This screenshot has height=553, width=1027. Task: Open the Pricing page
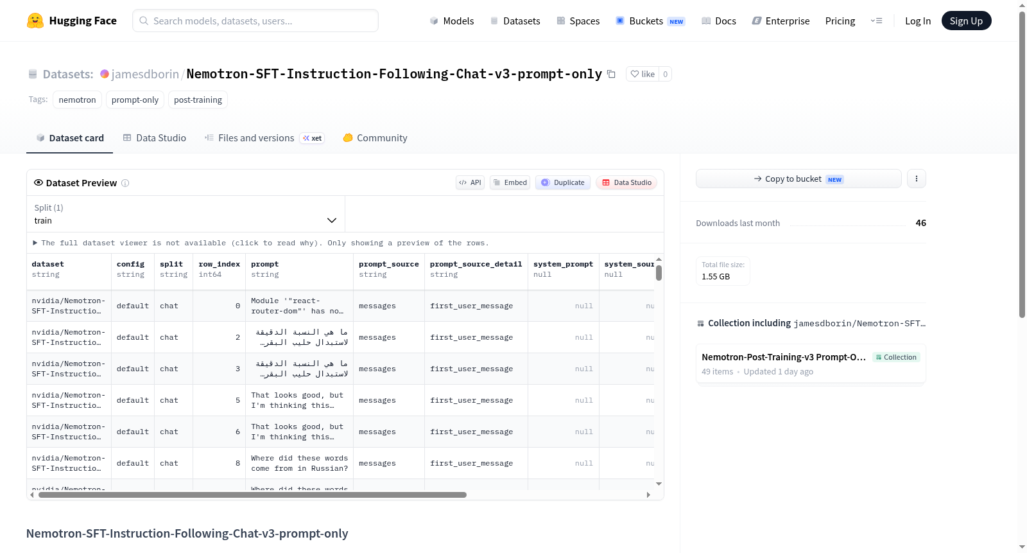[840, 21]
